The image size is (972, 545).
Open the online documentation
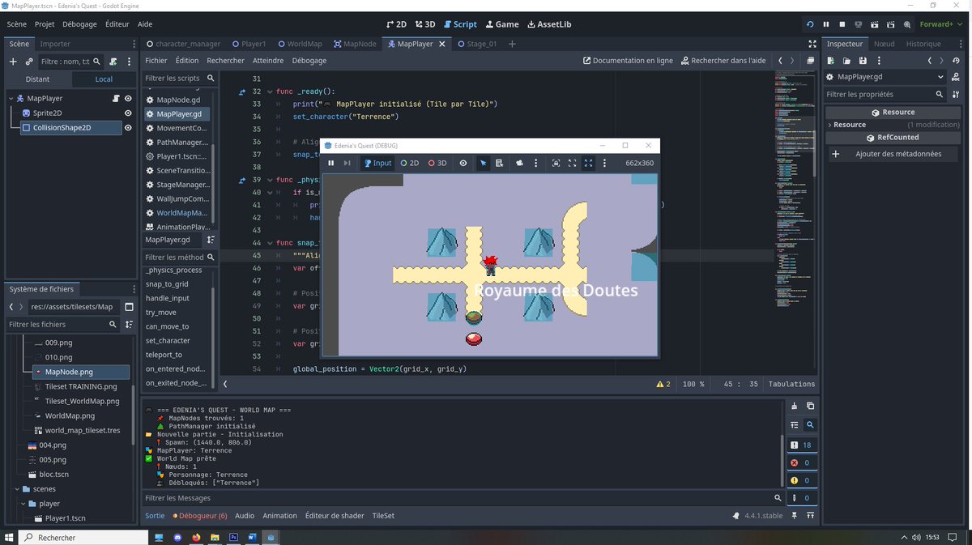click(x=629, y=61)
